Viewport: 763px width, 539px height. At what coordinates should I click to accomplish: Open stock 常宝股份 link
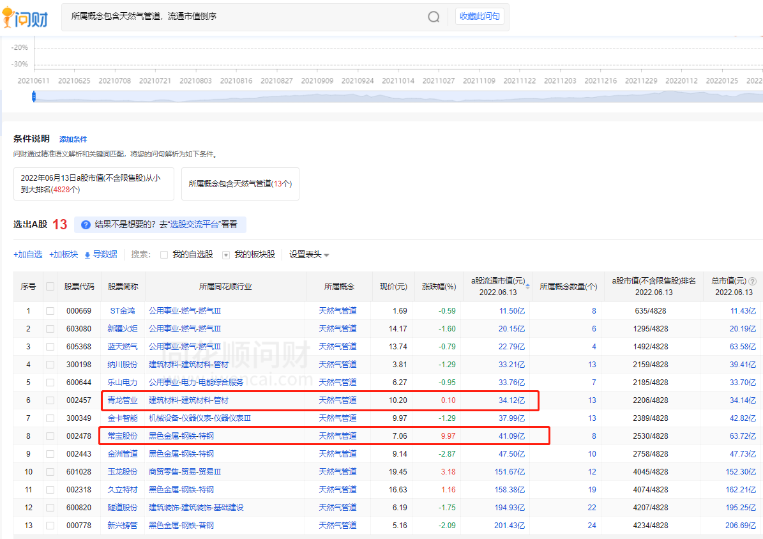tap(123, 436)
